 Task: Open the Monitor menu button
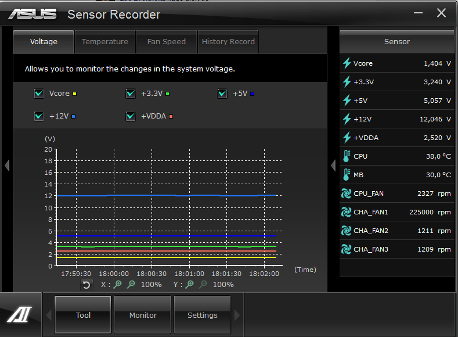point(143,315)
